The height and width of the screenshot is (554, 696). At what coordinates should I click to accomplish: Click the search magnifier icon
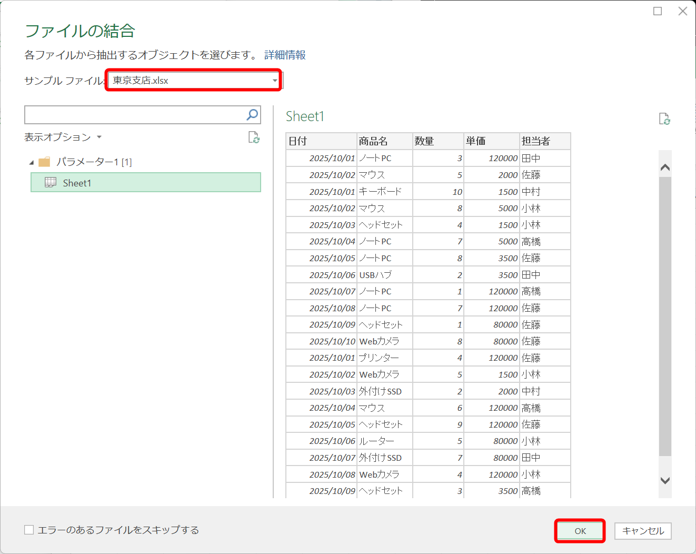[x=252, y=114]
